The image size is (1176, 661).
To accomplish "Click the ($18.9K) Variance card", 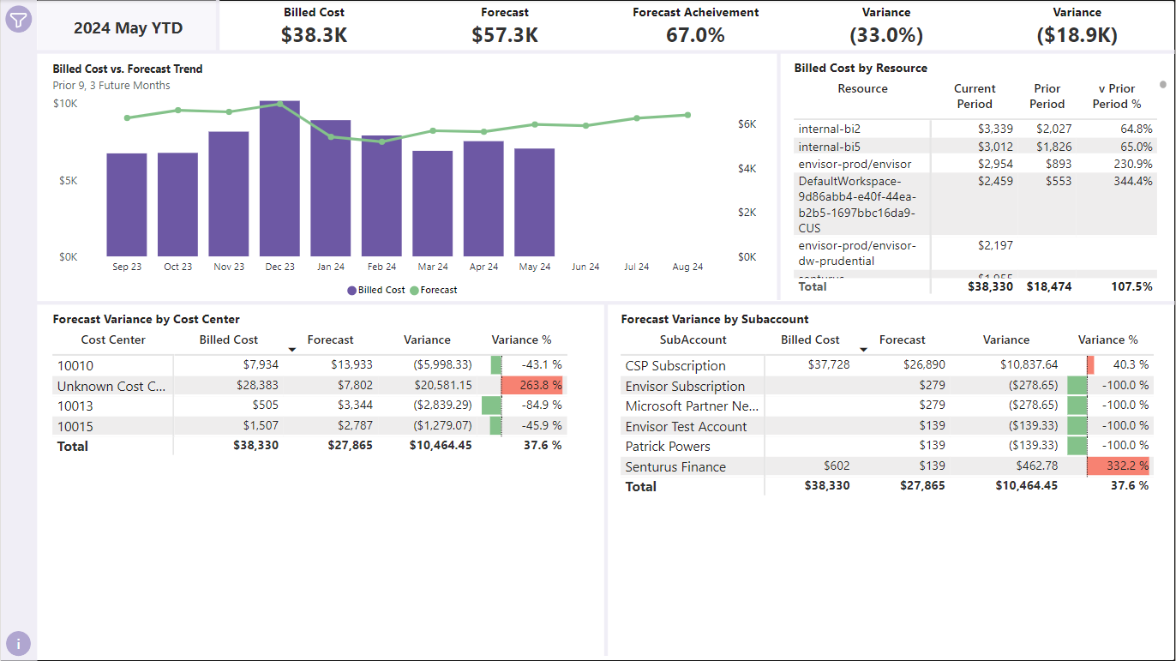I will [1077, 26].
